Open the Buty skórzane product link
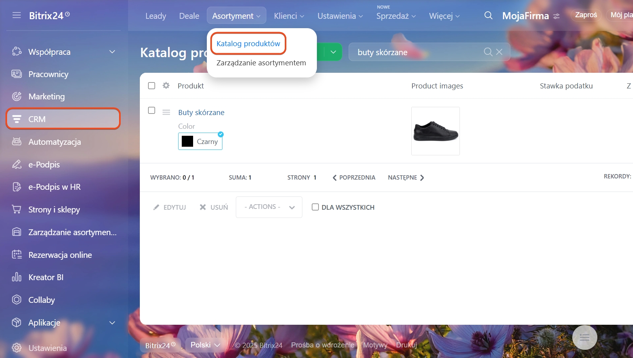 point(201,112)
